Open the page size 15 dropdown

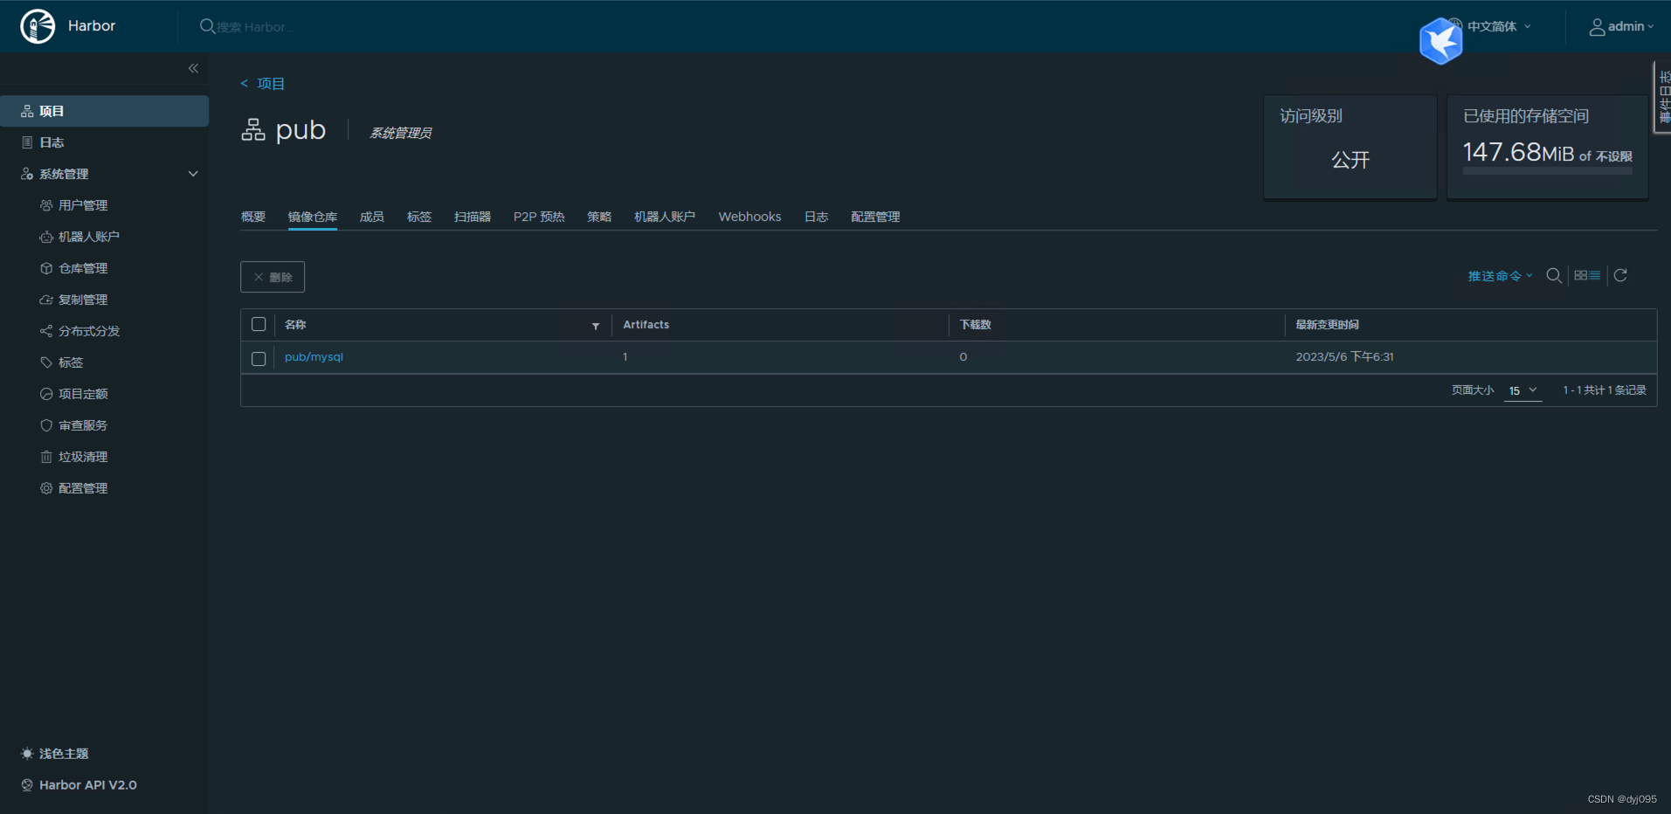pyautogui.click(x=1523, y=390)
